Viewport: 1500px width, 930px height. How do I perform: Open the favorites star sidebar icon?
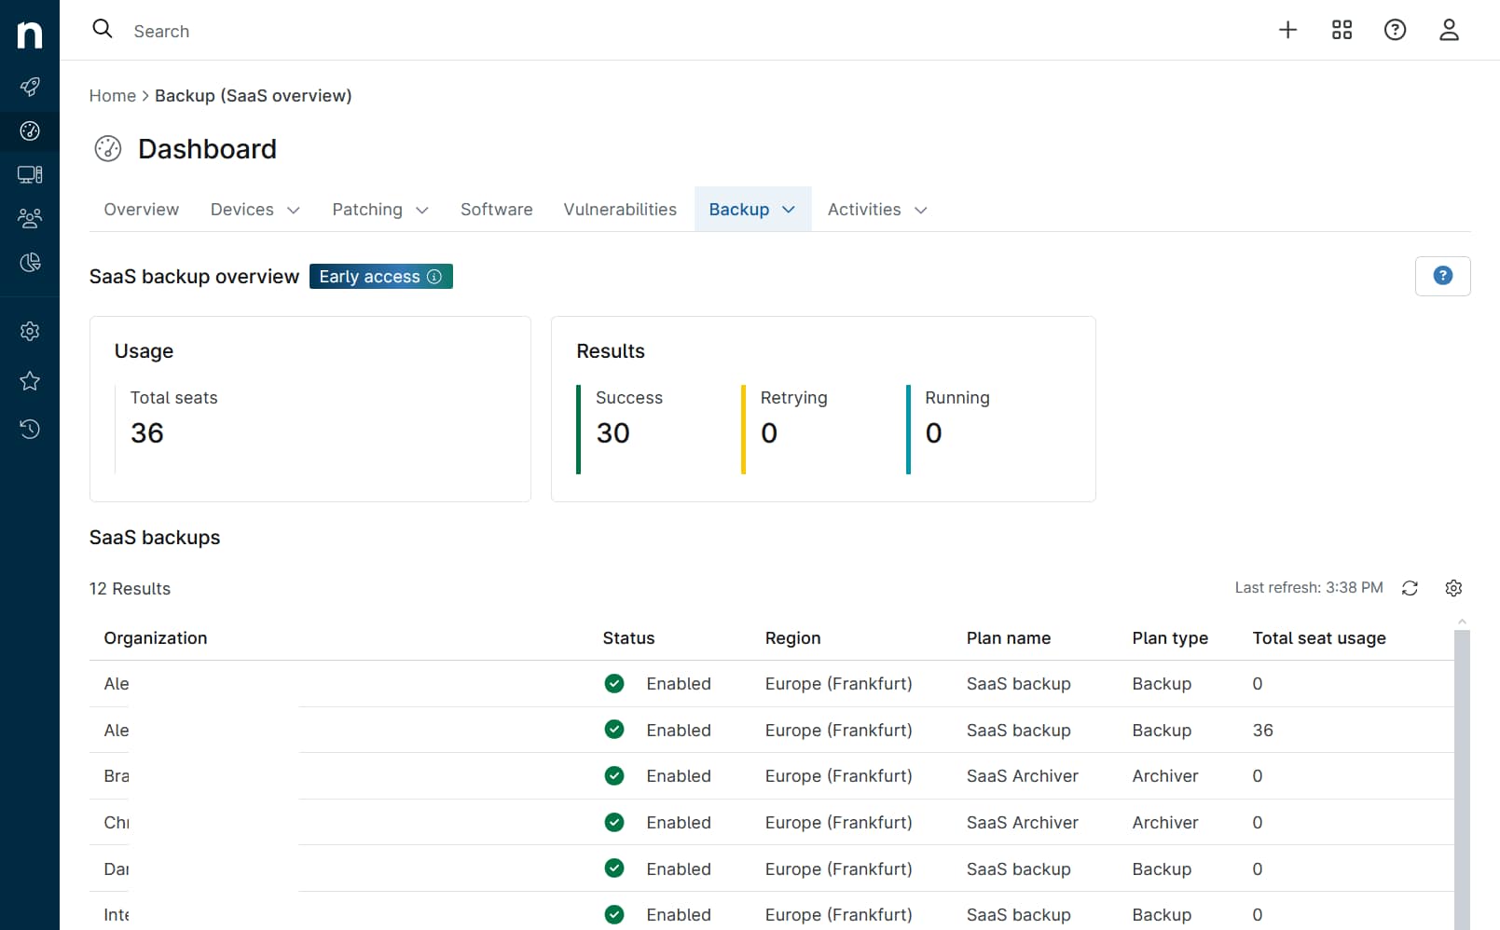coord(30,380)
